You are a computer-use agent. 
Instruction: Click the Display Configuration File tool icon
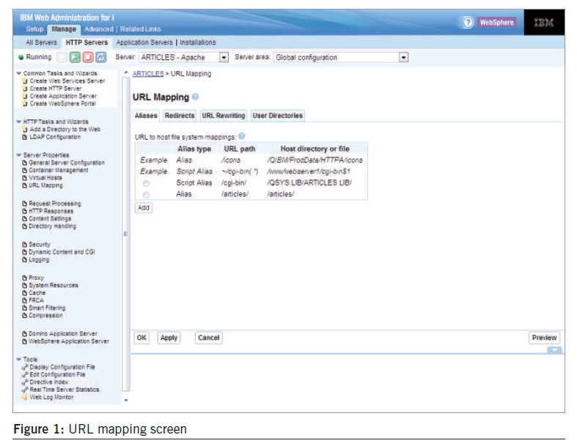click(x=25, y=367)
